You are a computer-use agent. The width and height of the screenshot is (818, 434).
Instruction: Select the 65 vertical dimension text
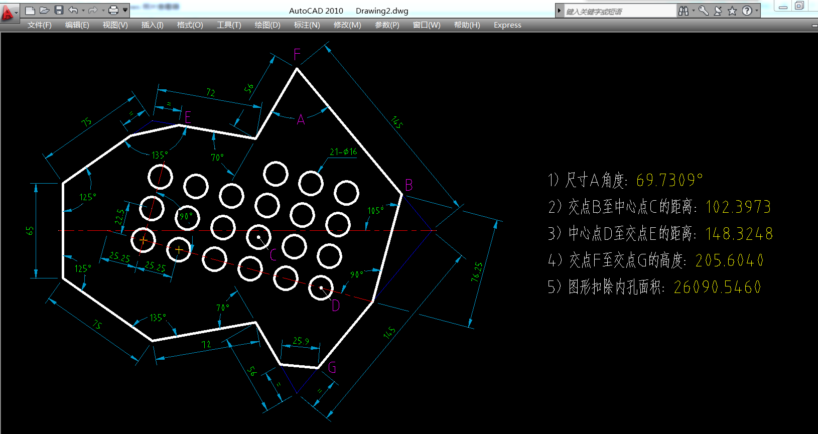click(30, 231)
